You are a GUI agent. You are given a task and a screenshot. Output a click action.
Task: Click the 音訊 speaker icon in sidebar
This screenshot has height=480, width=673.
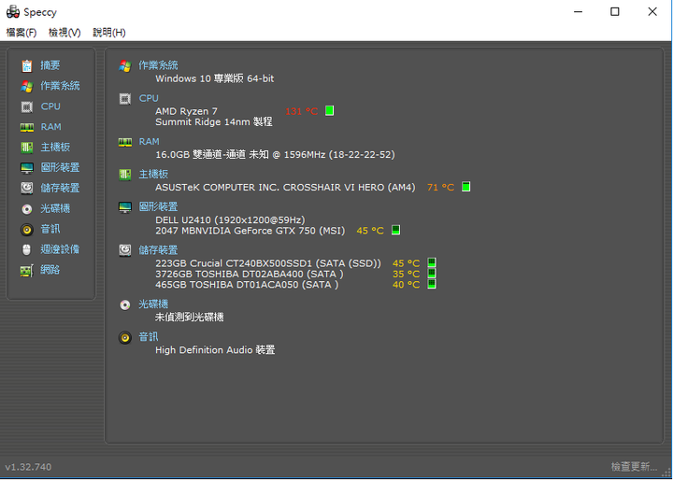pyautogui.click(x=26, y=230)
